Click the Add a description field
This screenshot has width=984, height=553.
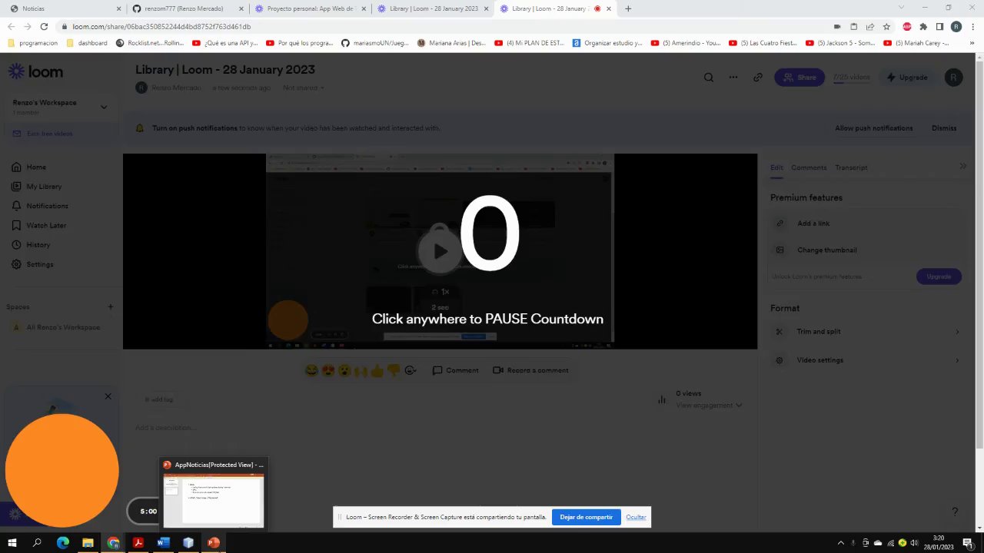(x=166, y=427)
